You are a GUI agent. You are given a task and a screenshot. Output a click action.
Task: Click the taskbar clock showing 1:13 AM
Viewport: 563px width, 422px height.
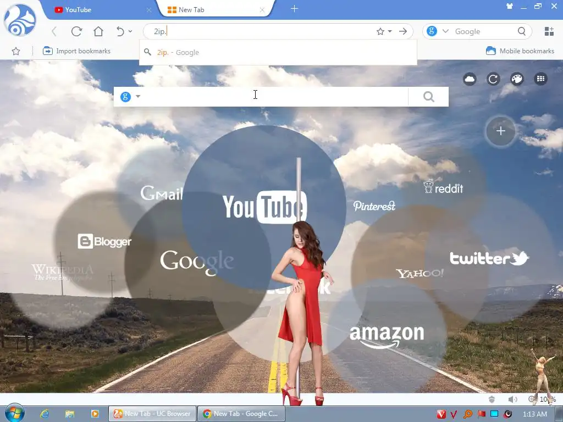coord(534,414)
